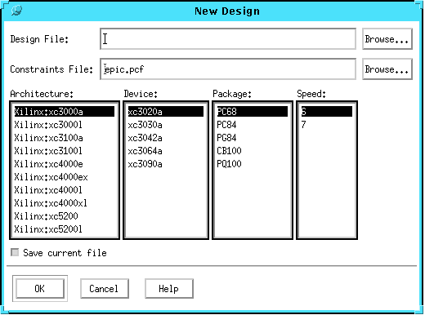Pick Xilinx:xc4000xl from the Architecture list

click(65, 203)
